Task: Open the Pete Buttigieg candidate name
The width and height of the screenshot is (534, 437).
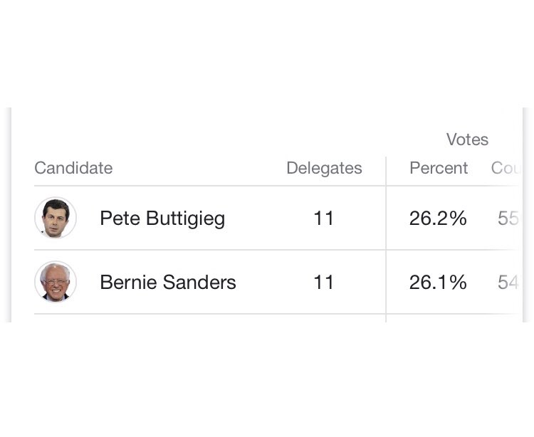Action: [162, 218]
